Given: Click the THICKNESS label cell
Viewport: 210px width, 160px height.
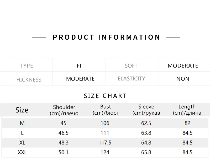Looking at the screenshot, I should pyautogui.click(x=27, y=79).
